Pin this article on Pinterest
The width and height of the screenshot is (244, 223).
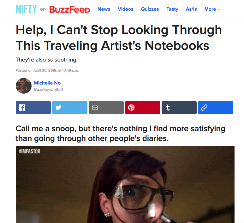143,108
